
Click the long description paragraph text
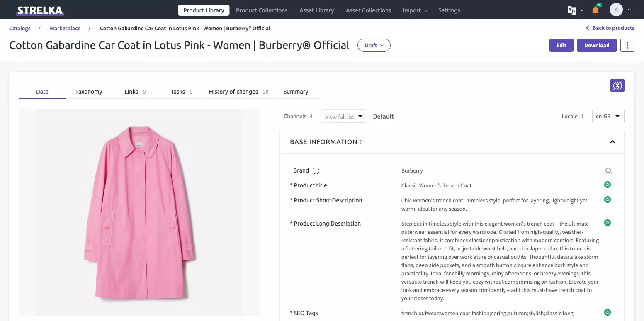pyautogui.click(x=500, y=261)
